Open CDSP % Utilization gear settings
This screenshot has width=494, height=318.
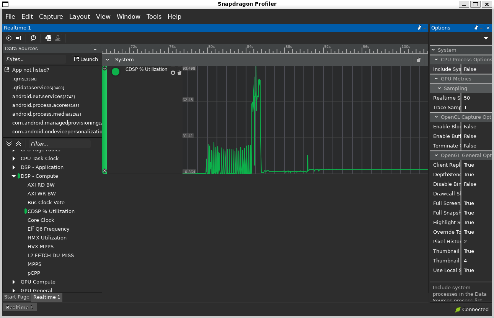point(173,73)
